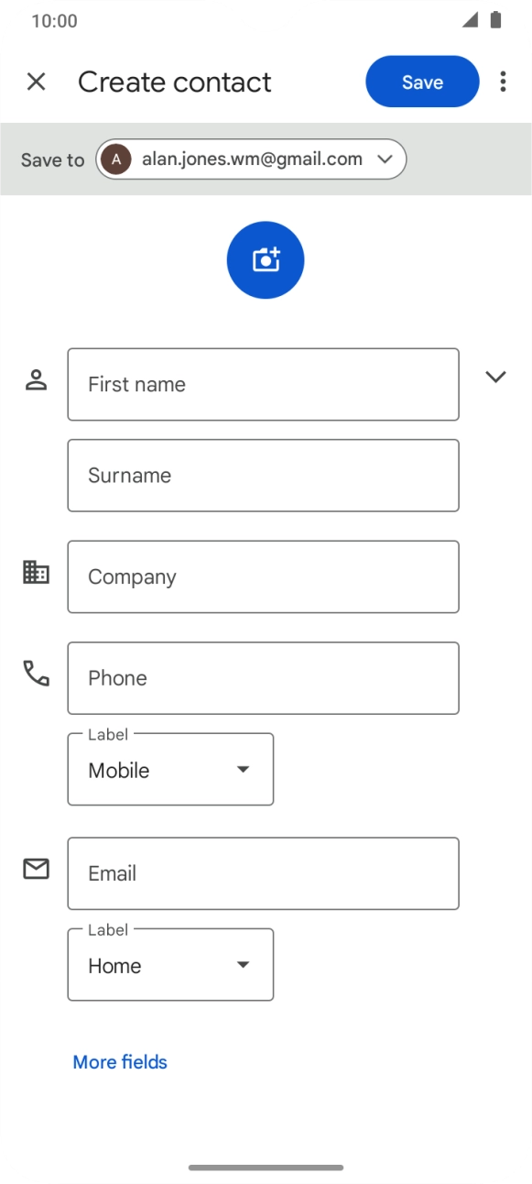Expand additional name fields with the chevron
The image size is (532, 1184).
coord(495,377)
